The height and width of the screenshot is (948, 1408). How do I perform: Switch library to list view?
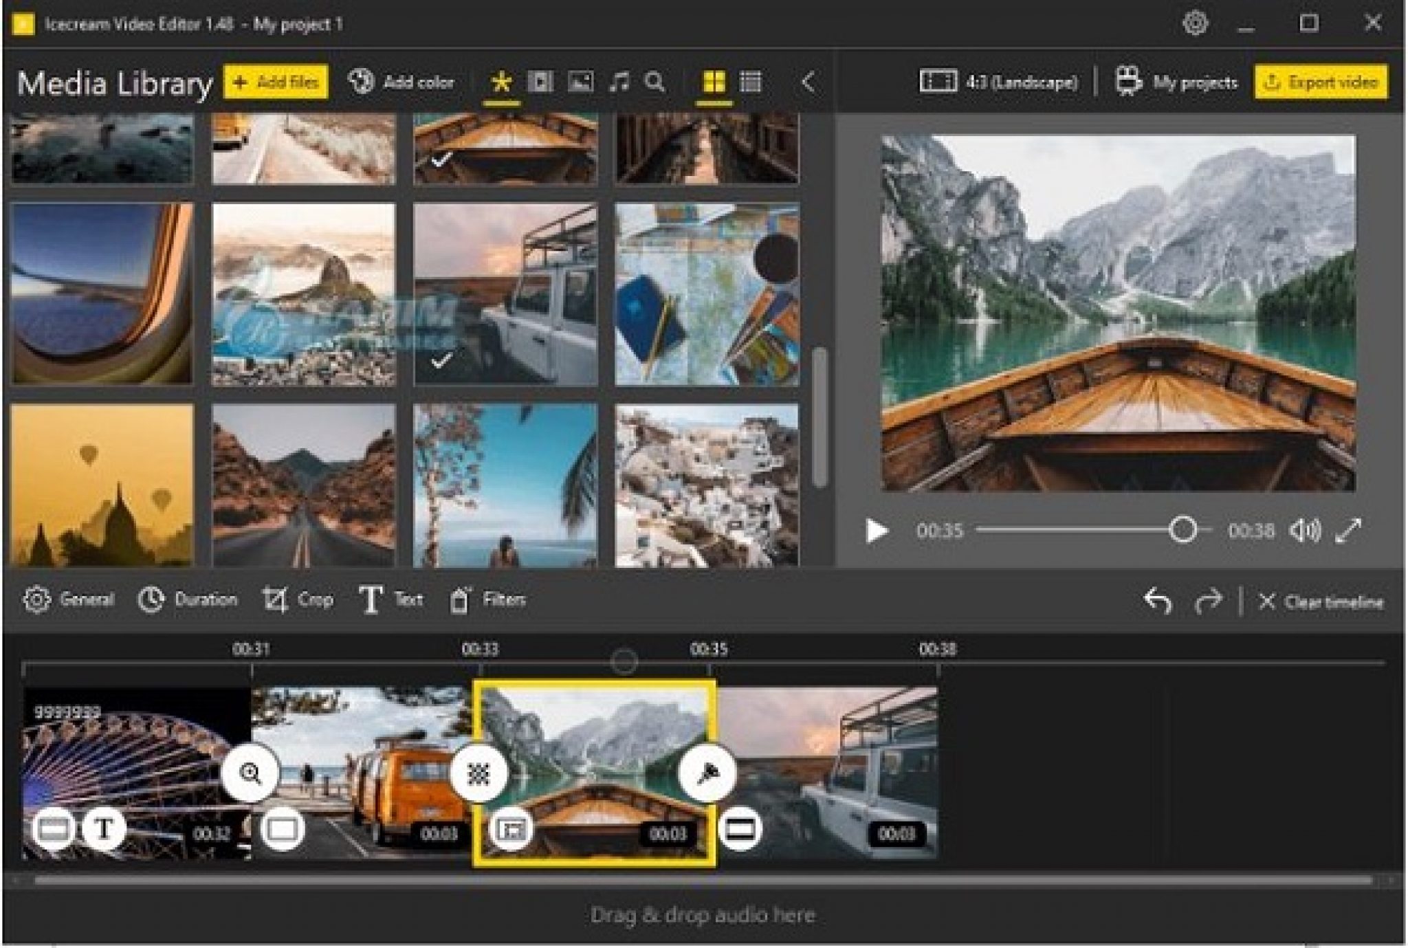[x=751, y=82]
